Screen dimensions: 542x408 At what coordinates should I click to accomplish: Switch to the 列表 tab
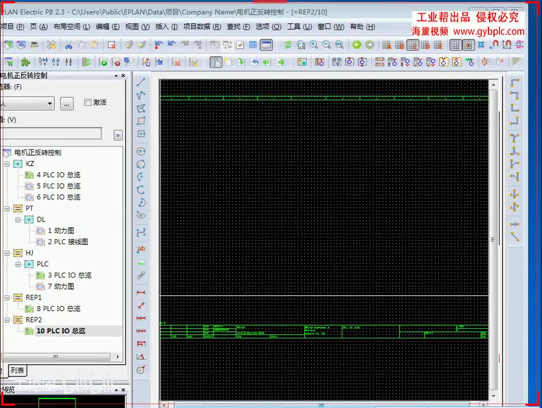(17, 371)
